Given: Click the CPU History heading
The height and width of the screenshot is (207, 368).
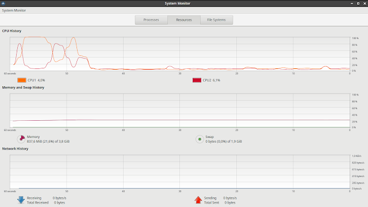Looking at the screenshot, I should click(11, 30).
